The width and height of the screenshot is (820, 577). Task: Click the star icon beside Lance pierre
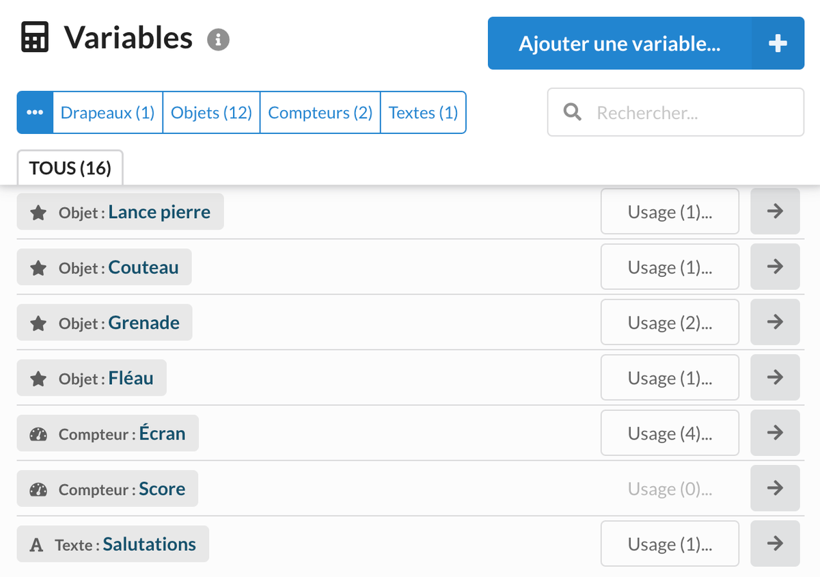coord(38,211)
